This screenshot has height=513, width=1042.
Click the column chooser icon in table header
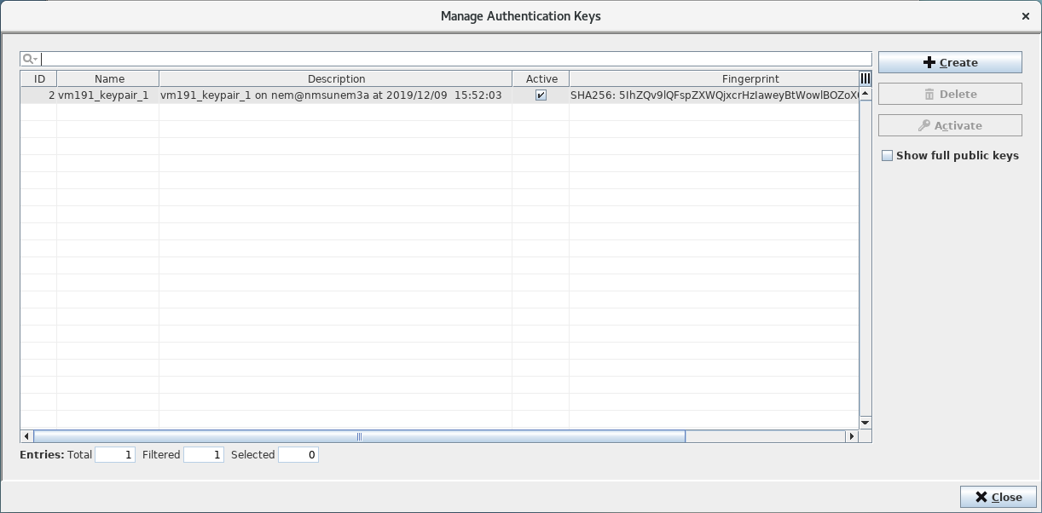[865, 78]
